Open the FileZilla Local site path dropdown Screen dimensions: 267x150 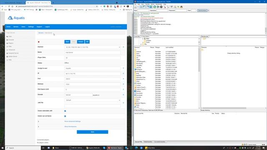199,36
